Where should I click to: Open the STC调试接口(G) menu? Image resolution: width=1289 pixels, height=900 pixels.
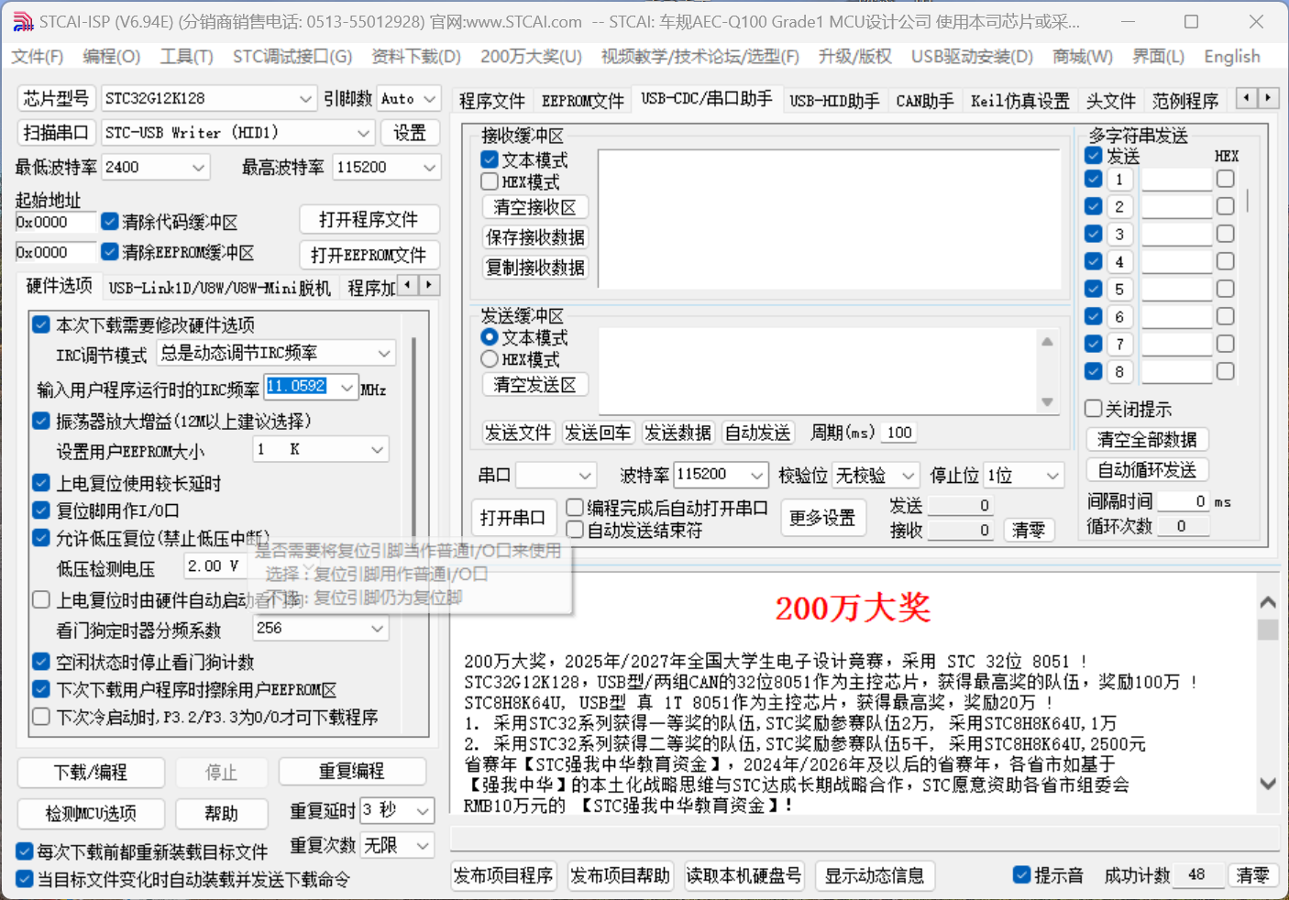pos(292,57)
